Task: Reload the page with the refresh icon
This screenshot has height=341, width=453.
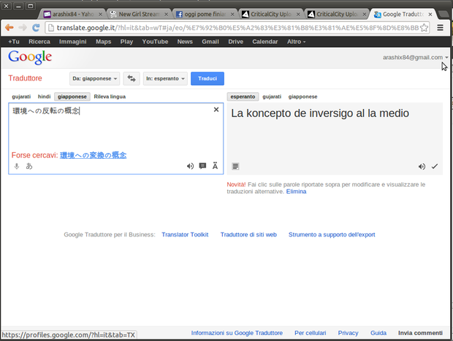Action: pos(36,28)
